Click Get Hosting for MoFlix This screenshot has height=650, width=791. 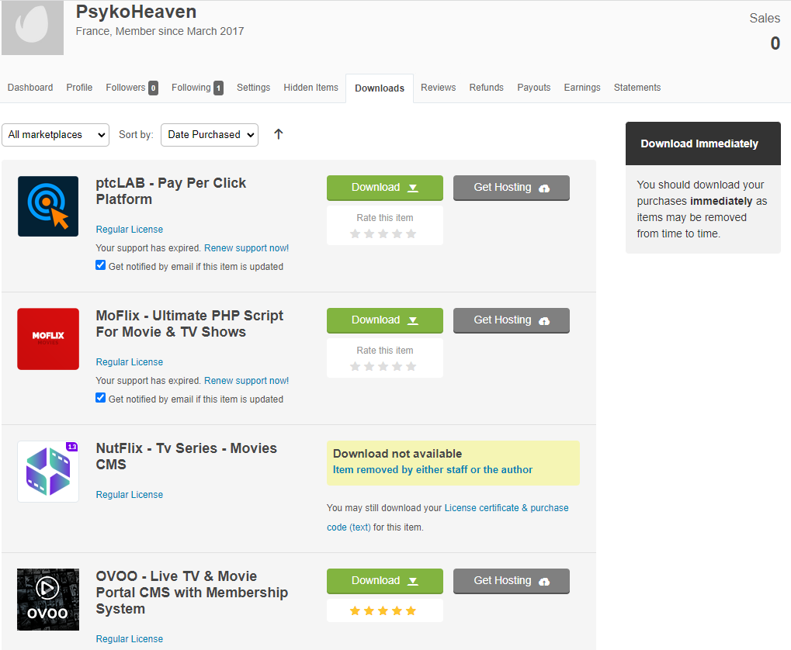(512, 320)
